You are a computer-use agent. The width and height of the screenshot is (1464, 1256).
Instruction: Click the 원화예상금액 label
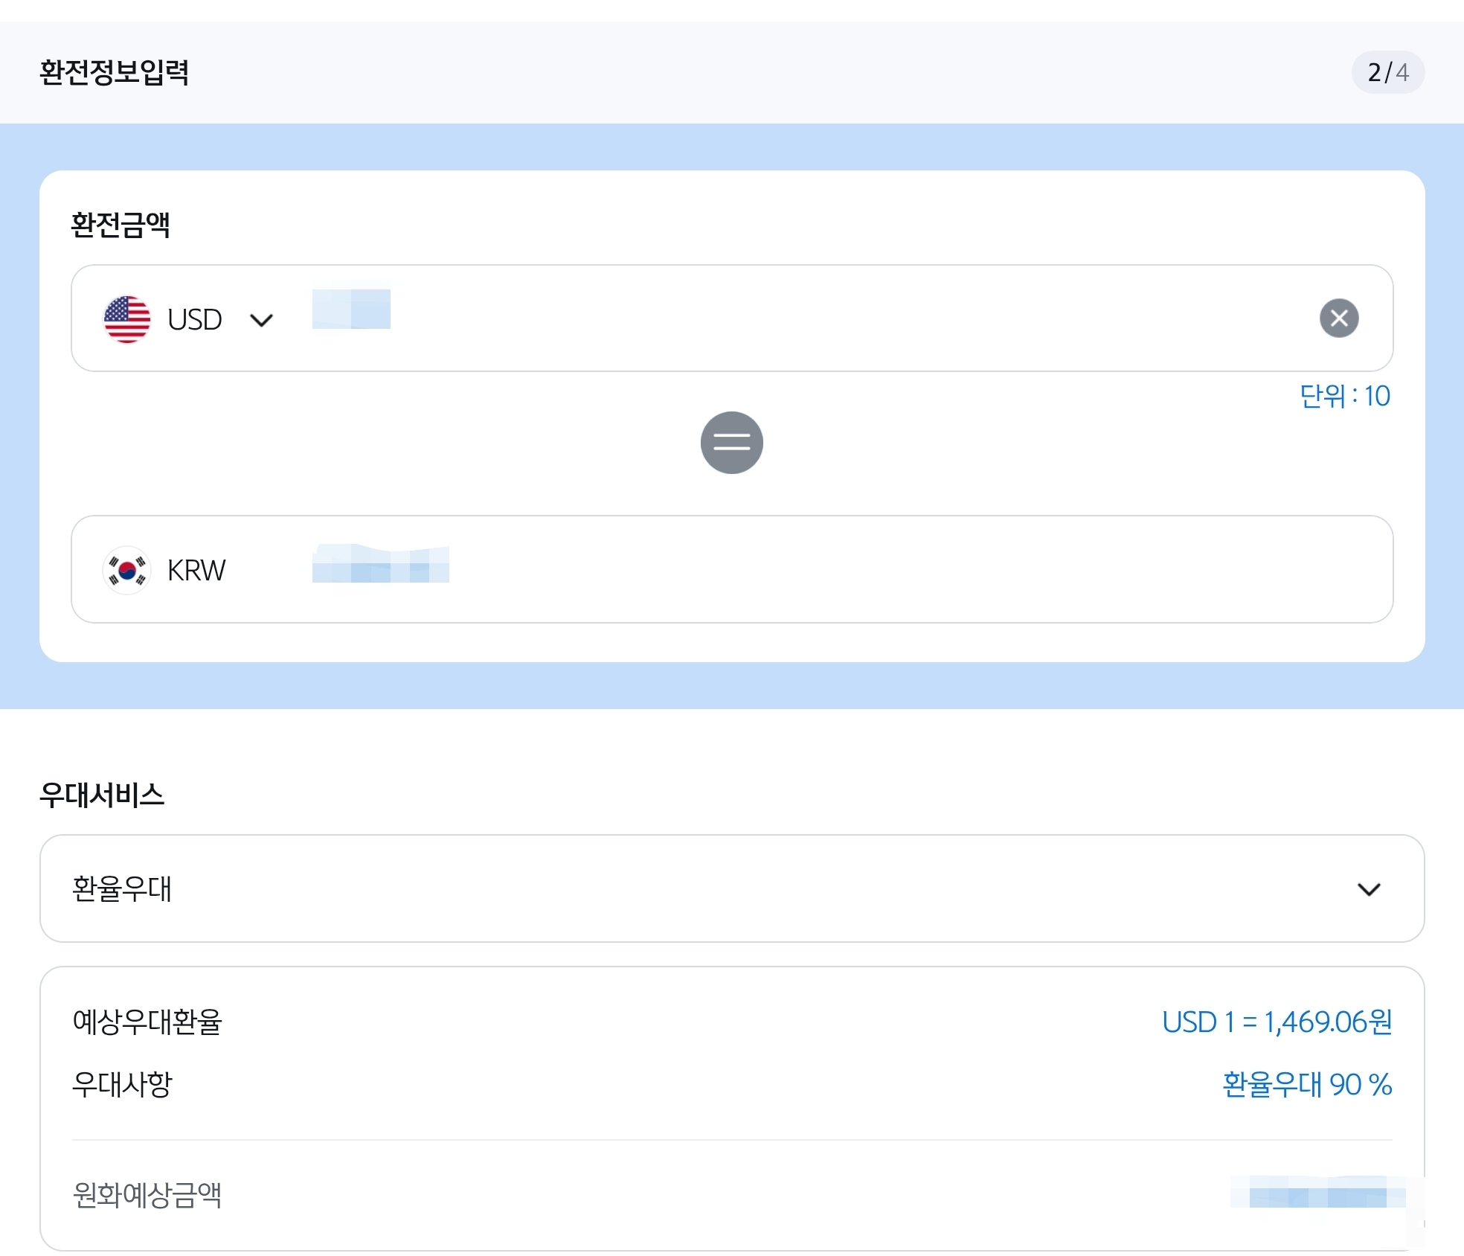click(x=147, y=1195)
